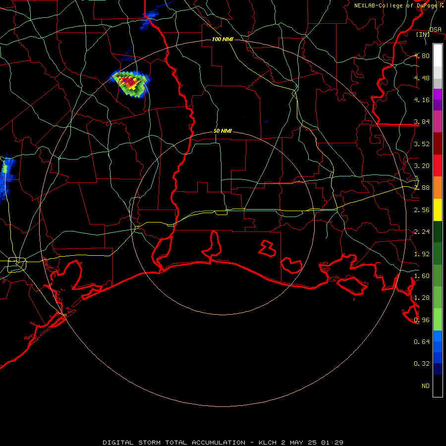The width and height of the screenshot is (446, 446).
Task: Click the legend value '0.64'
Action: (422, 341)
